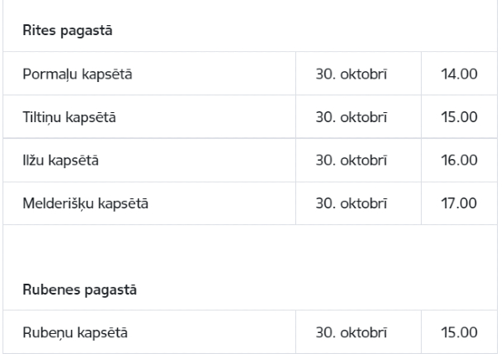Click the Rites pagastā heading
This screenshot has height=354, width=502.
68,31
